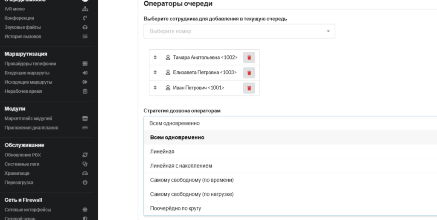The height and width of the screenshot is (220, 437).
Task: Click the refresh icon for Обновление PBX
Action: tap(85, 155)
